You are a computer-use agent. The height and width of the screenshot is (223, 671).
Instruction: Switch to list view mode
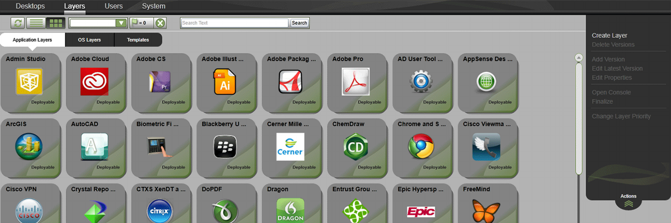pos(36,23)
